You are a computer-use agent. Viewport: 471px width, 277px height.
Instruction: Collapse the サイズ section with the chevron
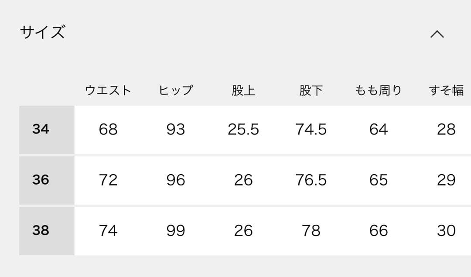(x=437, y=33)
